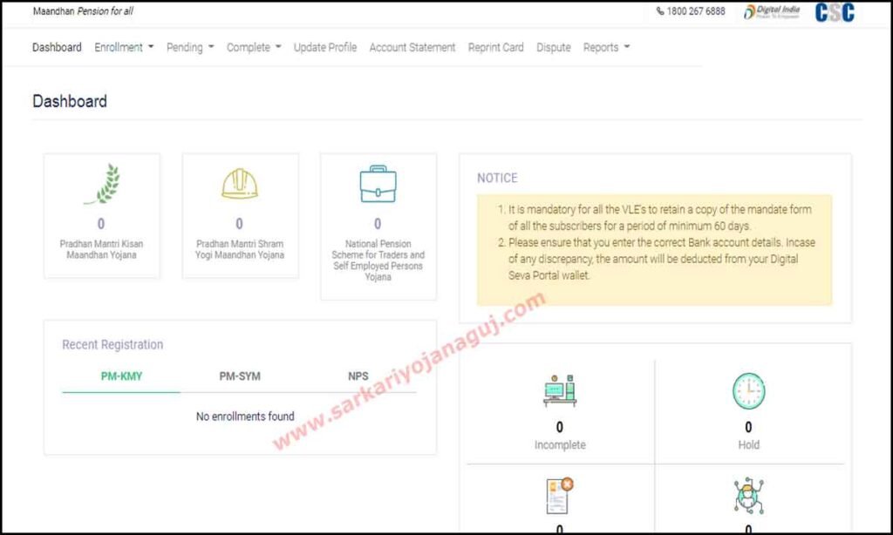
Task: Click the NOTICE heading
Action: click(x=497, y=178)
